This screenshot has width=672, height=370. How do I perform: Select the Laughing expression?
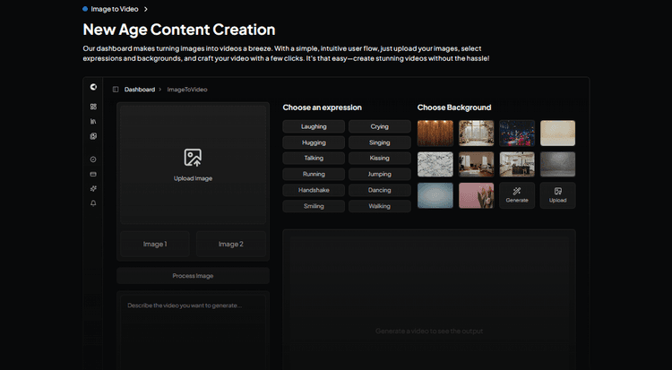pos(314,126)
